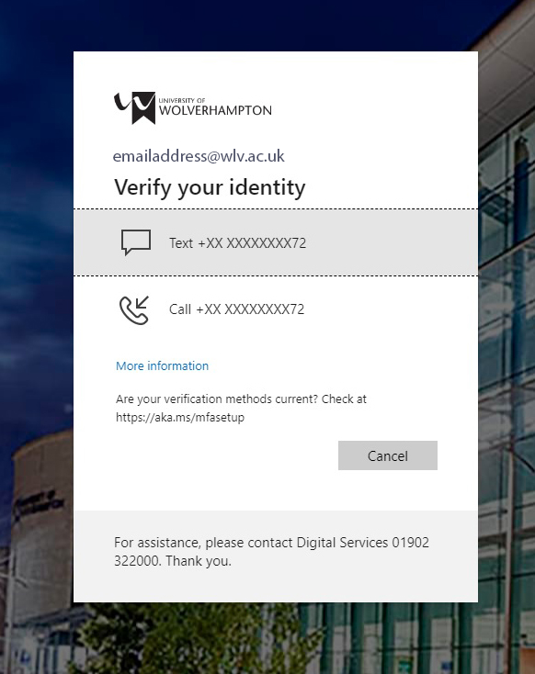Click the Verify your identity heading
Viewport: 535px width, 674px height.
coord(210,187)
